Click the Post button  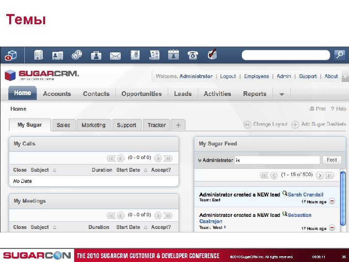coord(332,160)
